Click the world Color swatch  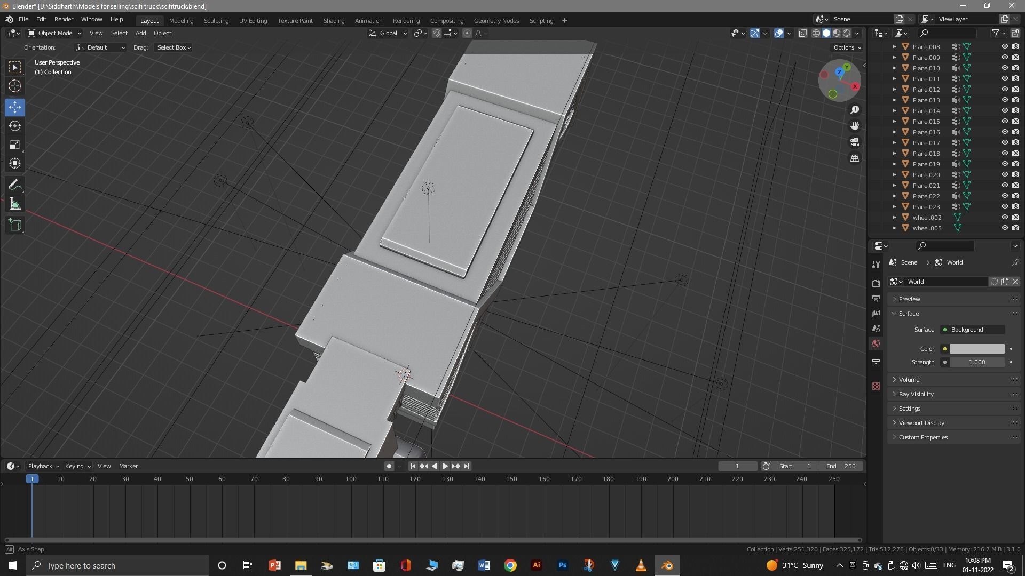pyautogui.click(x=977, y=349)
